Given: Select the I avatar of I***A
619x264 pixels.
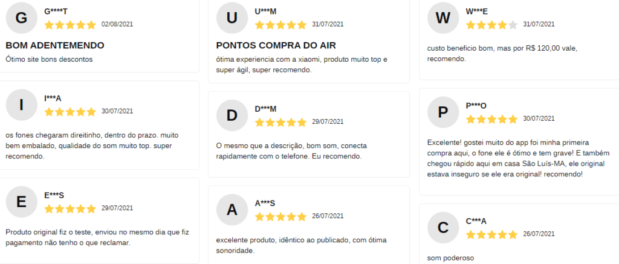Looking at the screenshot, I should coord(21,105).
